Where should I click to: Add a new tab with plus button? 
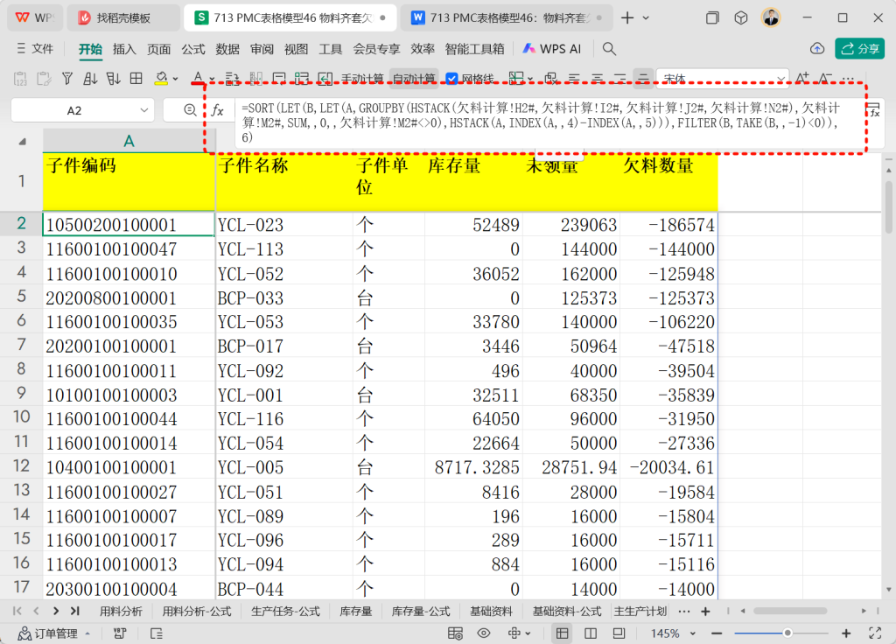point(626,18)
